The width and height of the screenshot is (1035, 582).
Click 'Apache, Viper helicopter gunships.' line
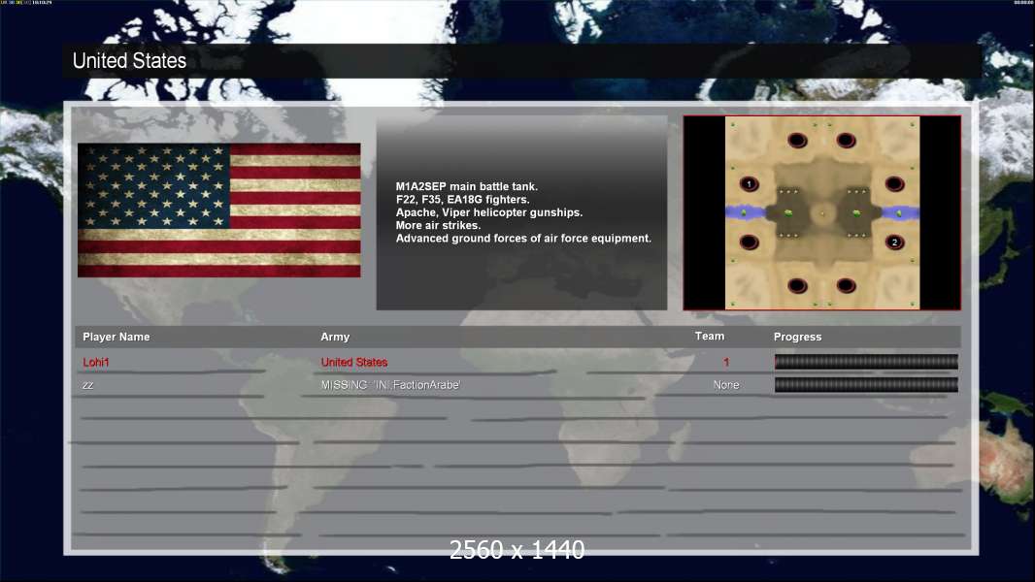pyautogui.click(x=489, y=212)
